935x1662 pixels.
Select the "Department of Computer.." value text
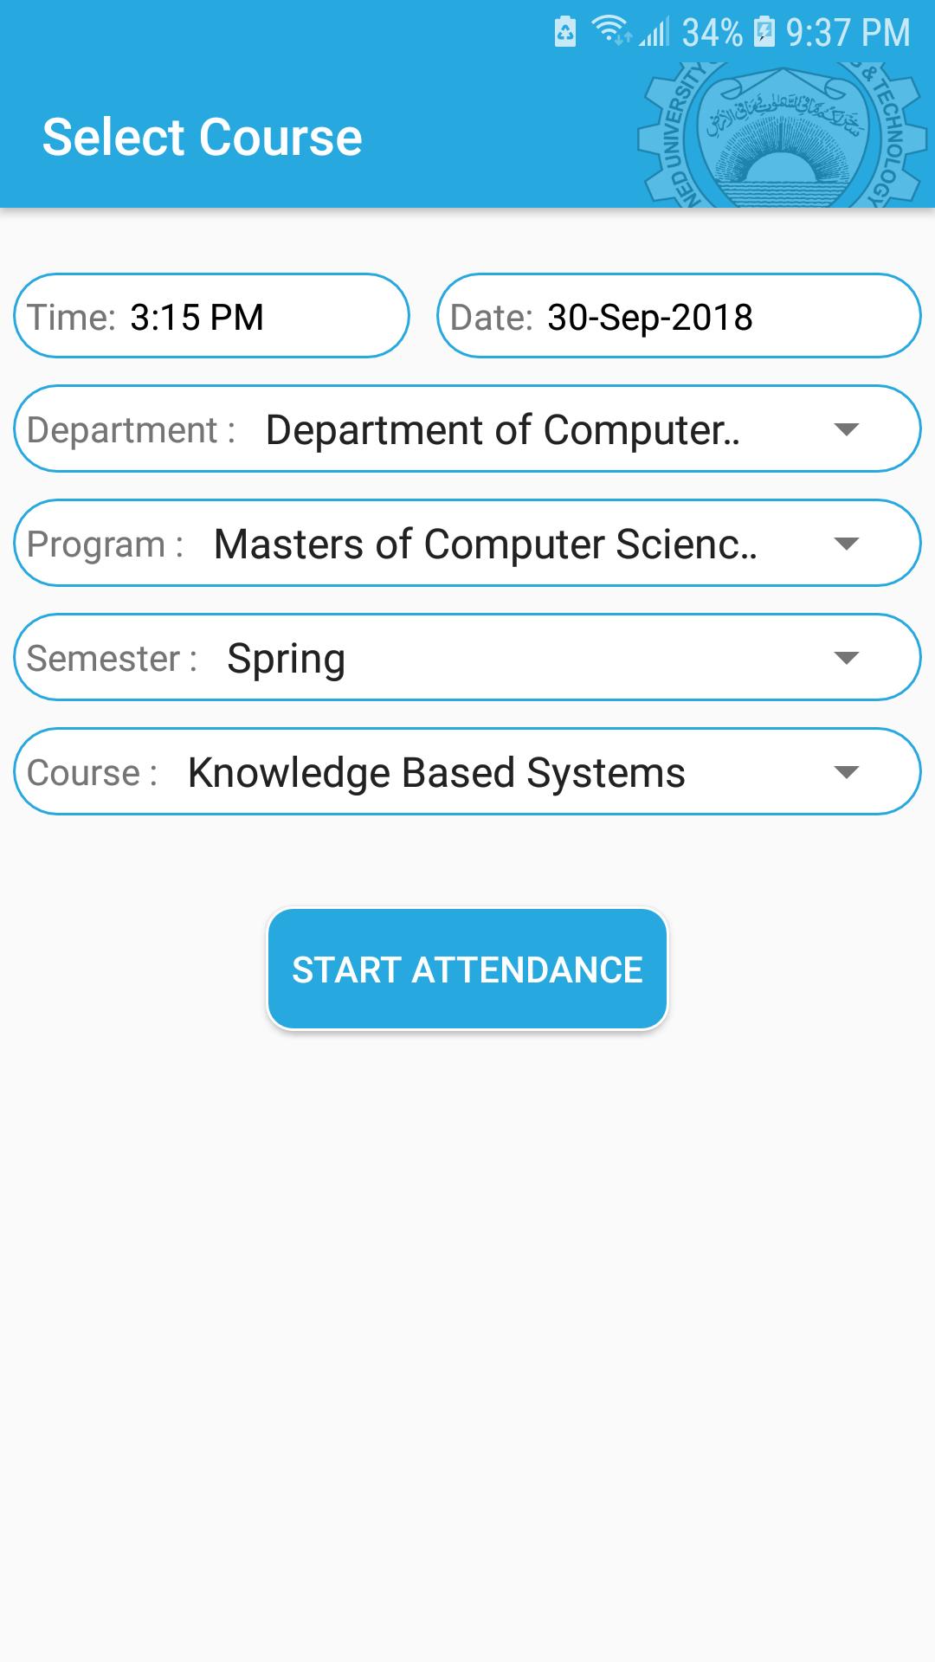point(502,430)
